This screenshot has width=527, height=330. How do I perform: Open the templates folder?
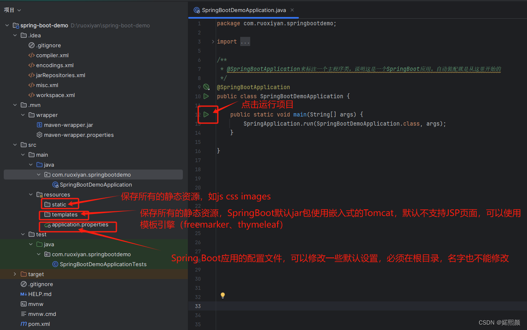click(x=64, y=215)
